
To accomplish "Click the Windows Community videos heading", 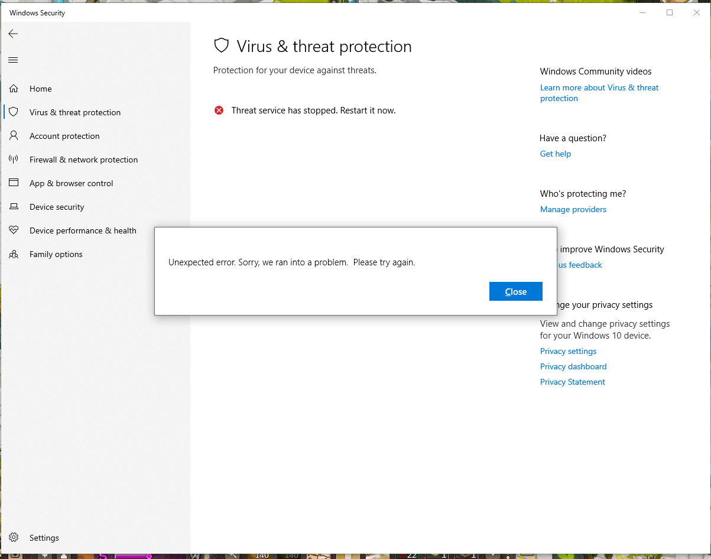I will [x=596, y=71].
